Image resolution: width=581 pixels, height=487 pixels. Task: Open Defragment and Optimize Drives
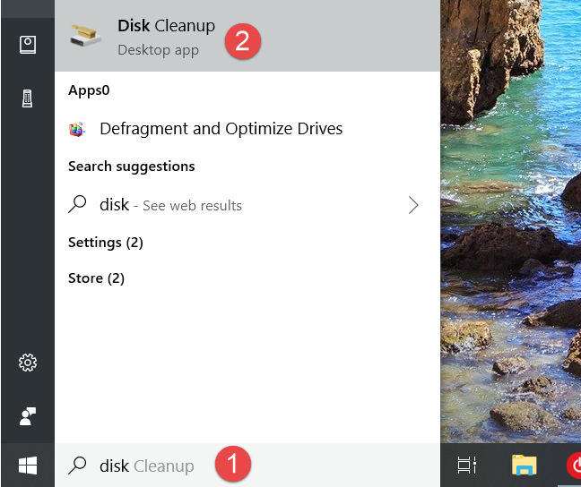point(247,129)
